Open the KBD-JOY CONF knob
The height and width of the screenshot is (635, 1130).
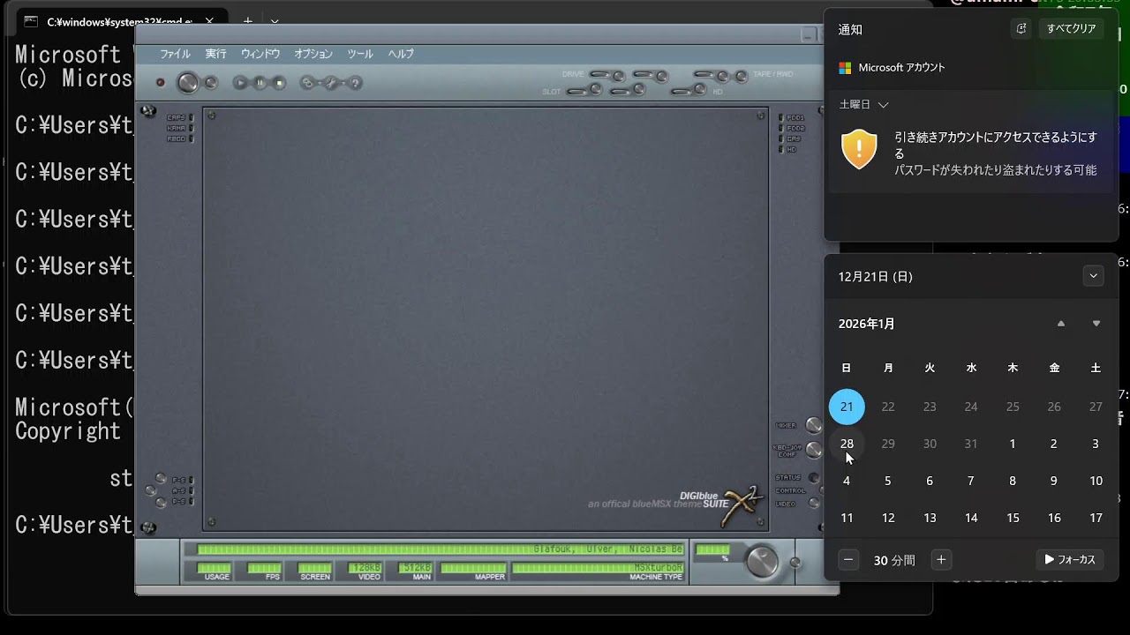coord(813,451)
